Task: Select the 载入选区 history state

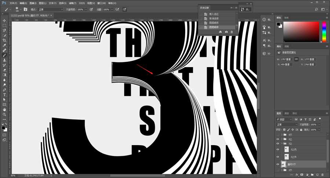Action: [x=215, y=14]
